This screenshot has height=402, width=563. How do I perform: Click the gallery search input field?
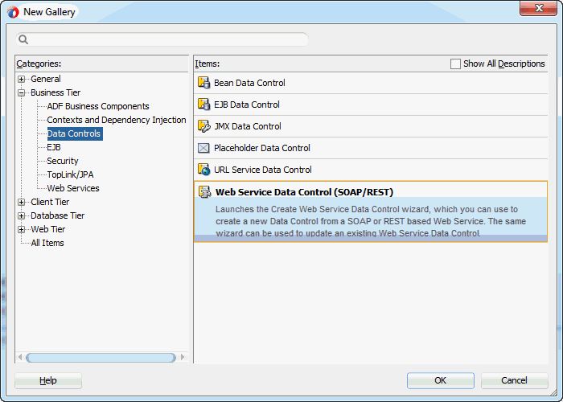click(162, 39)
